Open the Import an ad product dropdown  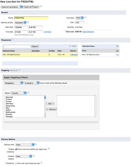12,7
